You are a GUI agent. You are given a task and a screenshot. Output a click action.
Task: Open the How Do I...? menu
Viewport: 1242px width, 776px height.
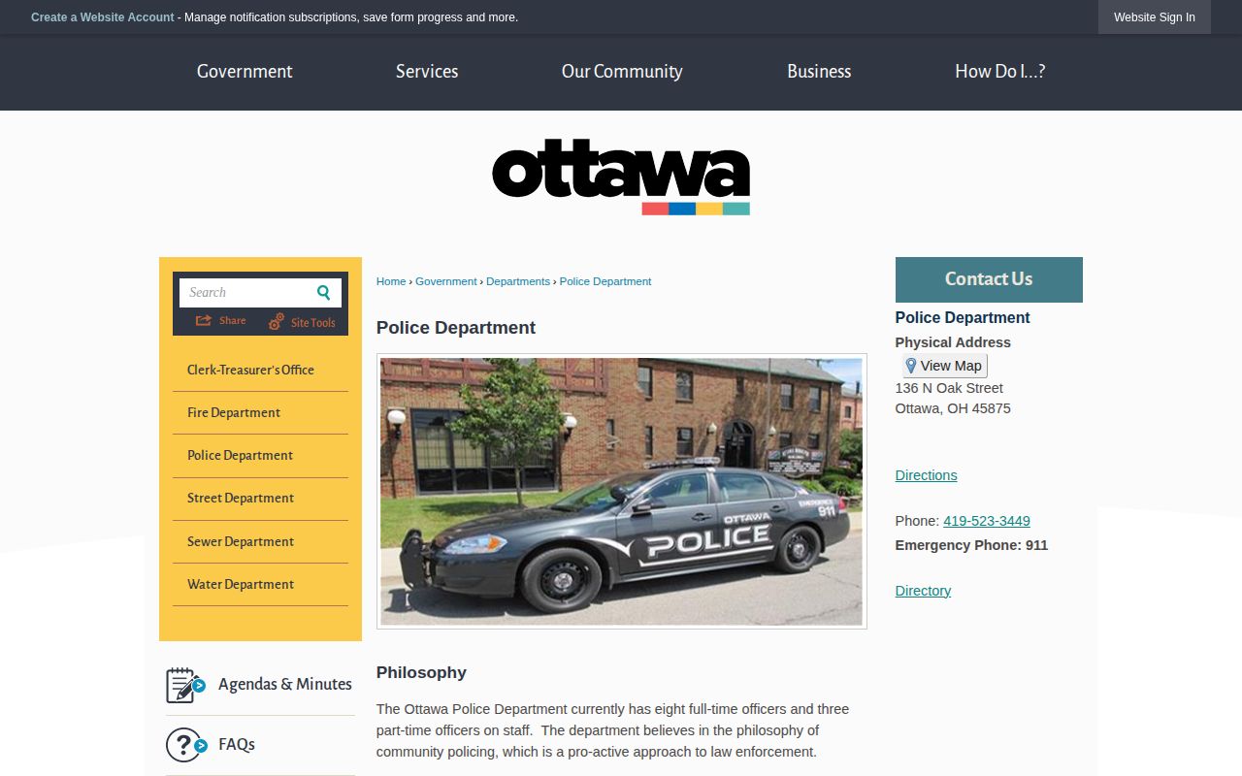tap(1000, 72)
